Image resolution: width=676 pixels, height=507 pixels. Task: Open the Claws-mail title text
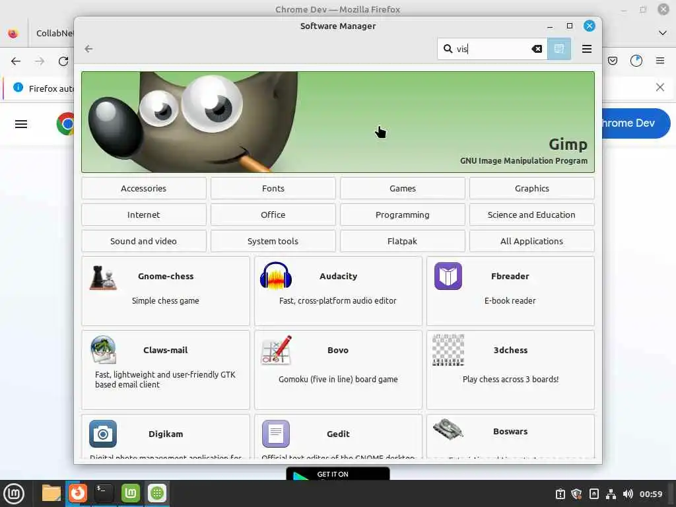[x=166, y=350]
